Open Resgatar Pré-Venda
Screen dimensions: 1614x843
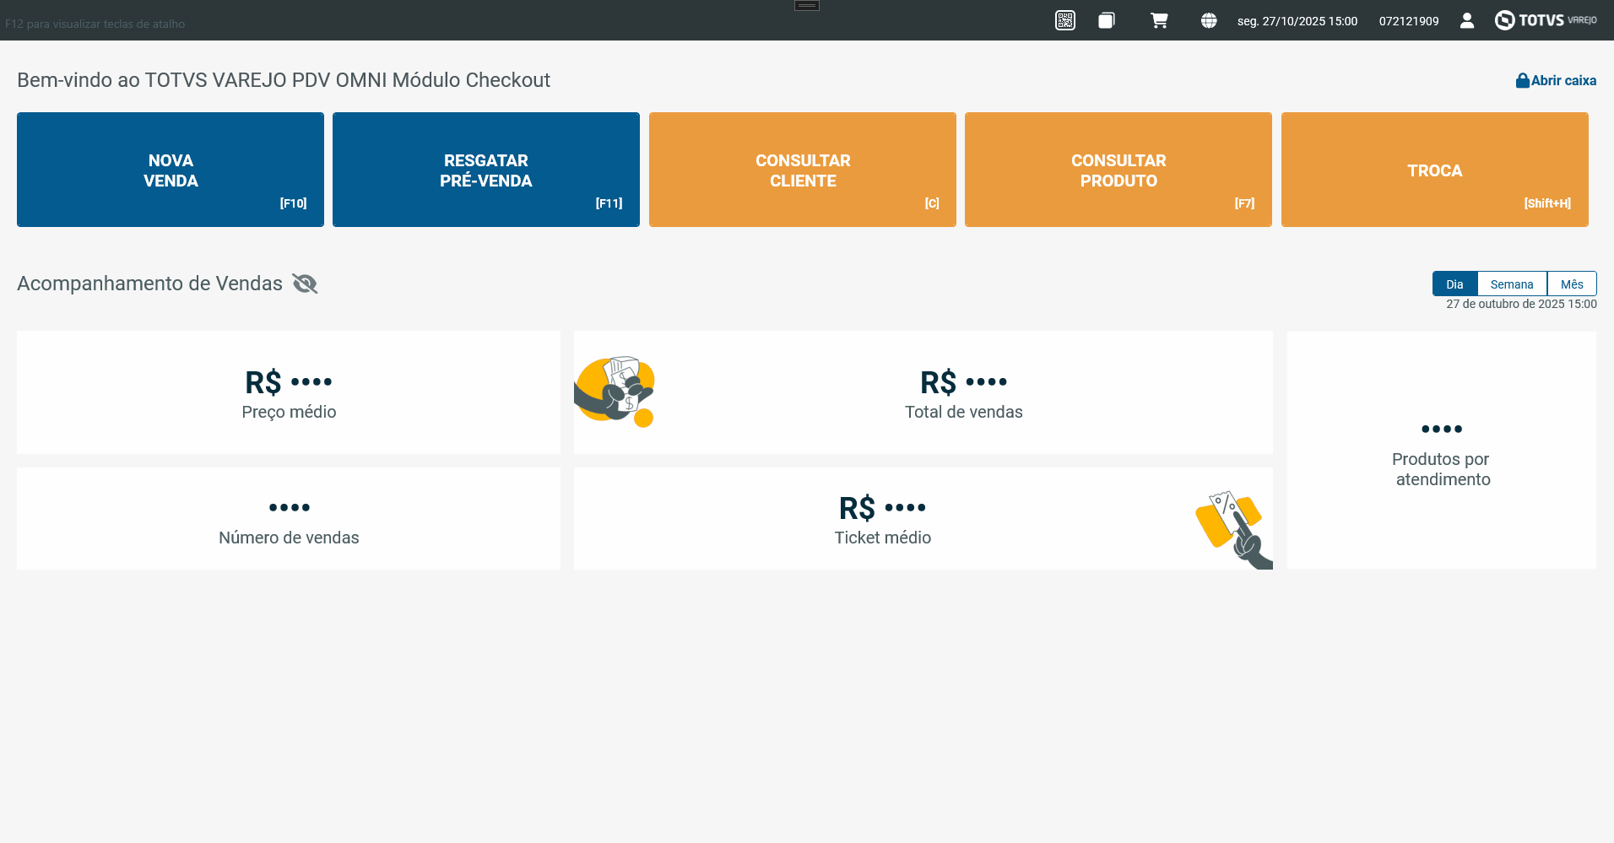click(486, 170)
